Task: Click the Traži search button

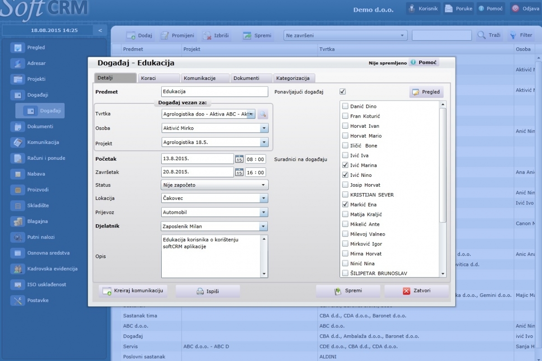Action: 490,36
